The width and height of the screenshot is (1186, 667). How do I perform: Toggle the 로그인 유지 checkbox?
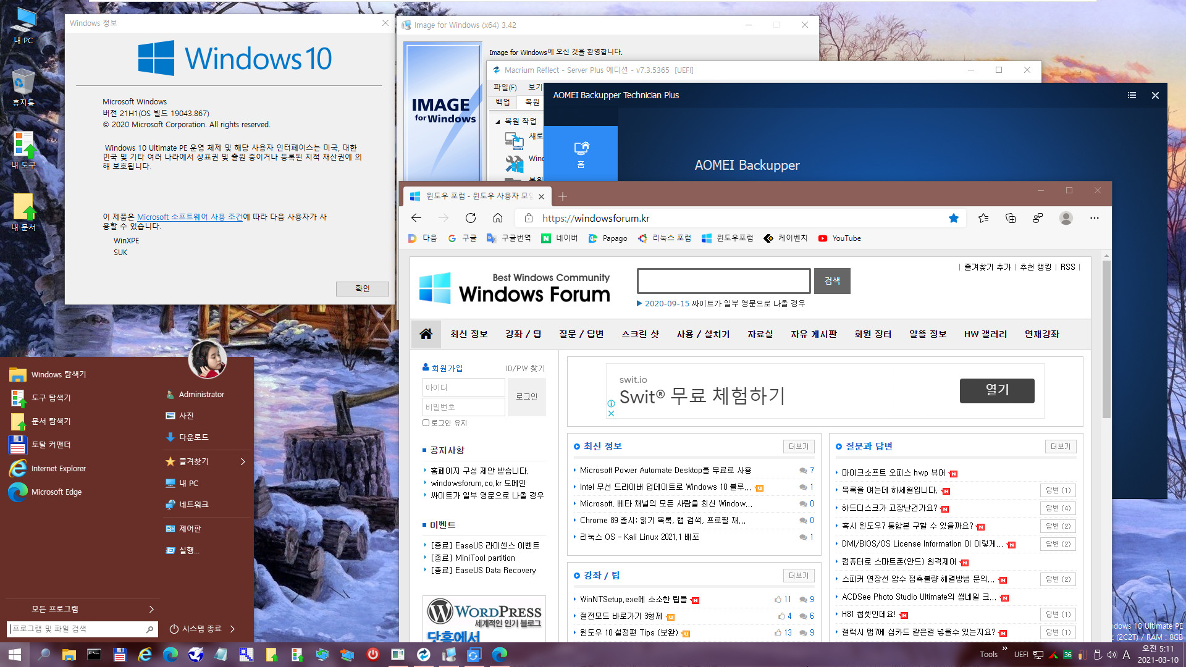(x=426, y=423)
